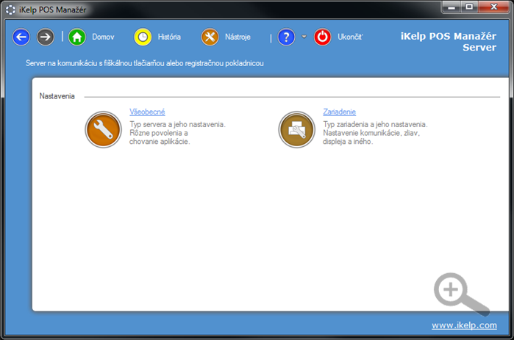Open the brown Zariadenie device icon
The width and height of the screenshot is (514, 340).
tap(296, 129)
